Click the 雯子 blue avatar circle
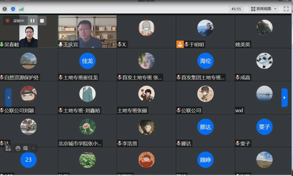This screenshot has height=176, width=293. tap(264, 127)
